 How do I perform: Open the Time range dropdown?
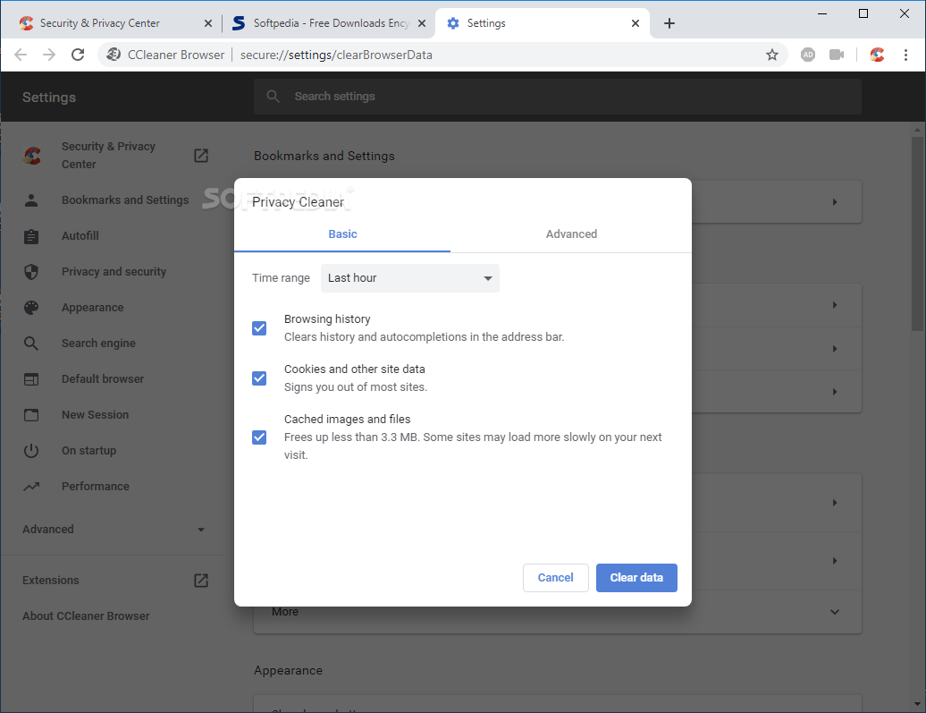click(x=409, y=278)
